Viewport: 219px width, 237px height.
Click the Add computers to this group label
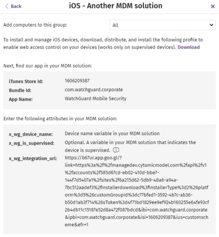(x=35, y=25)
